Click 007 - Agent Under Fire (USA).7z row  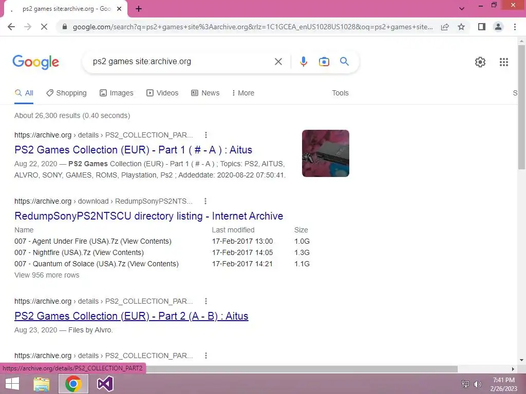click(x=162, y=241)
